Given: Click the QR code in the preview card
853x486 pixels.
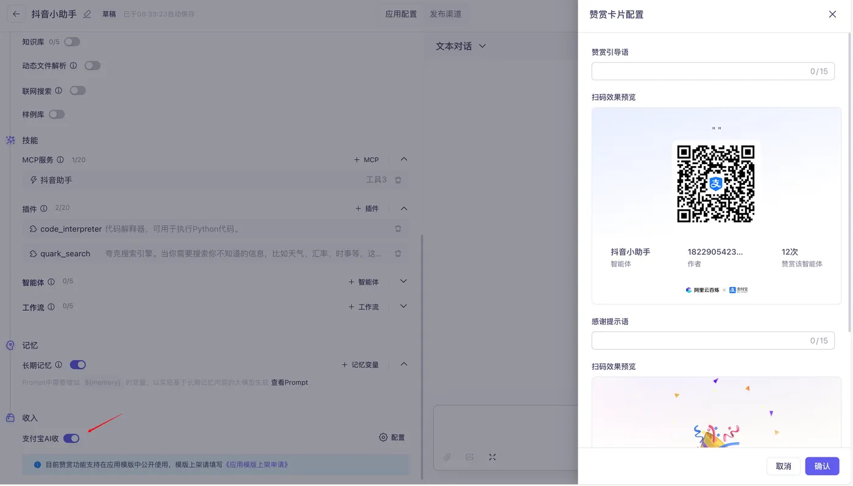Looking at the screenshot, I should 716,184.
